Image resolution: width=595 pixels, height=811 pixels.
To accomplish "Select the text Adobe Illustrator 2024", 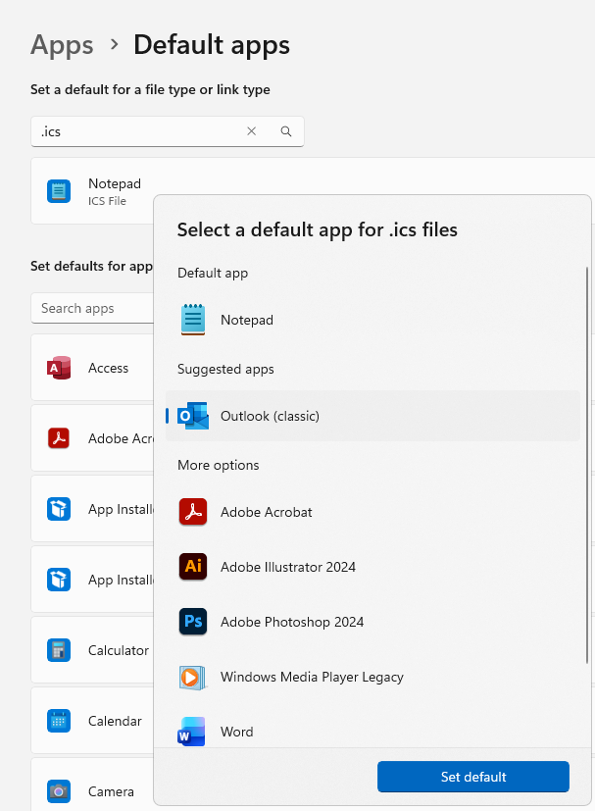I will 288,567.
